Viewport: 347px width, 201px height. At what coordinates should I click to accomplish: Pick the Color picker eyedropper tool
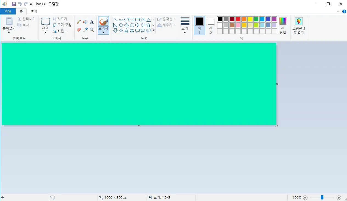(x=85, y=30)
